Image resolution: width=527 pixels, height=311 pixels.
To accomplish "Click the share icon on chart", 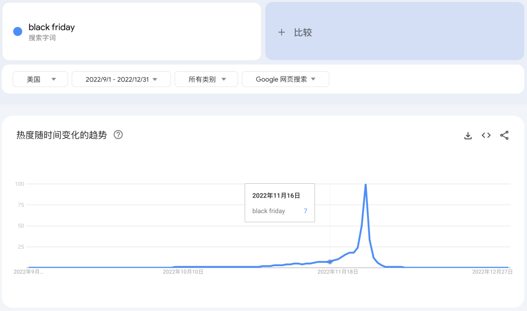I will tap(505, 136).
